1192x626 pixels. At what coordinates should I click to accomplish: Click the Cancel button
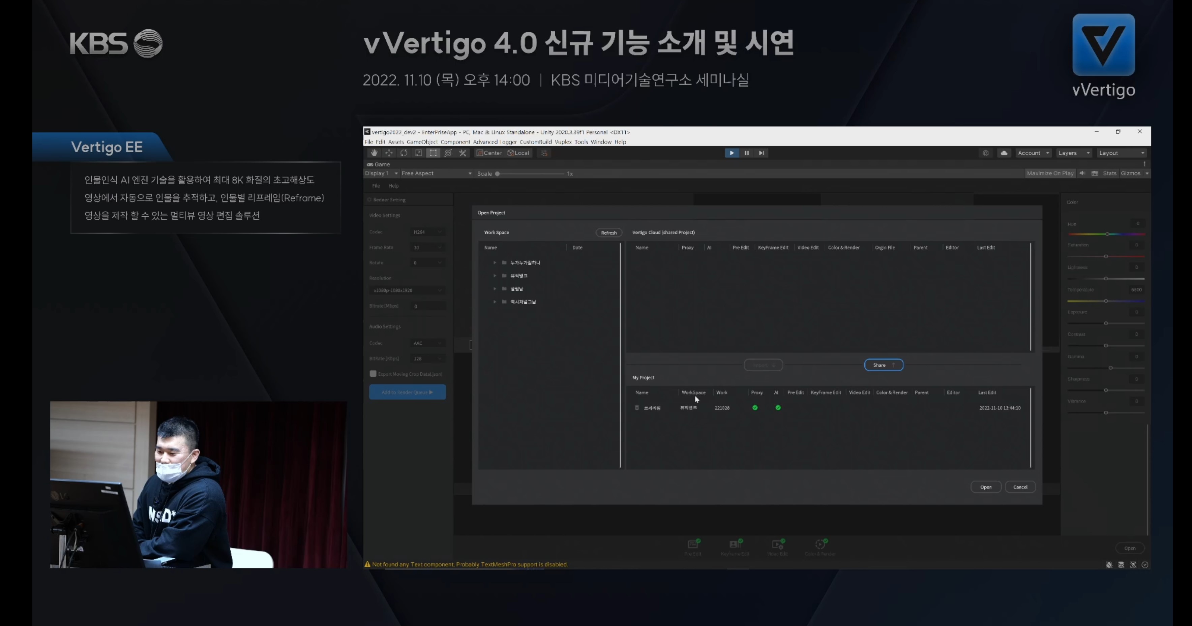1020,487
